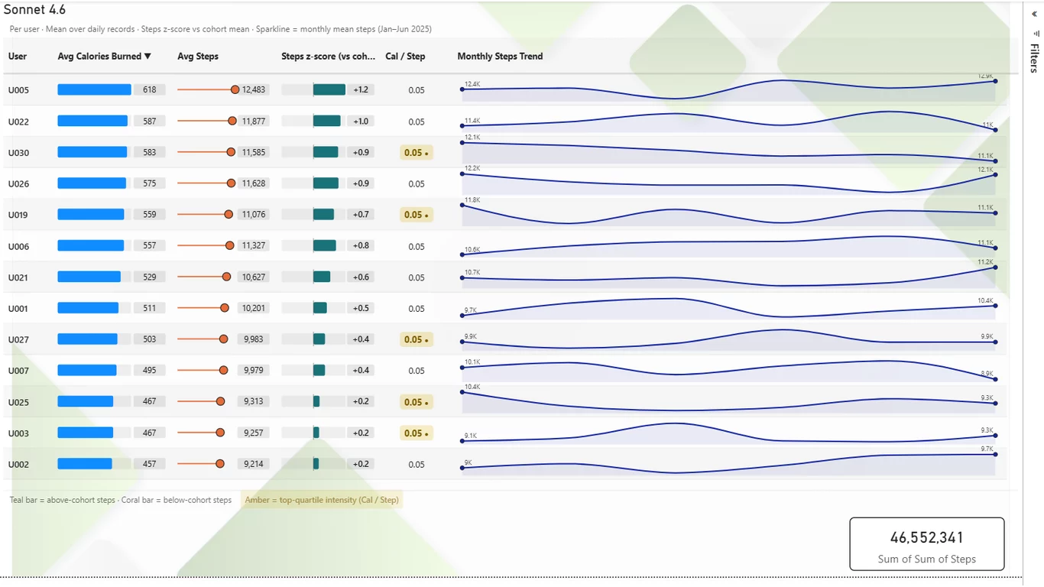Sort by the Monthly Steps Trend column header
This screenshot has height=587, width=1044.
point(500,57)
